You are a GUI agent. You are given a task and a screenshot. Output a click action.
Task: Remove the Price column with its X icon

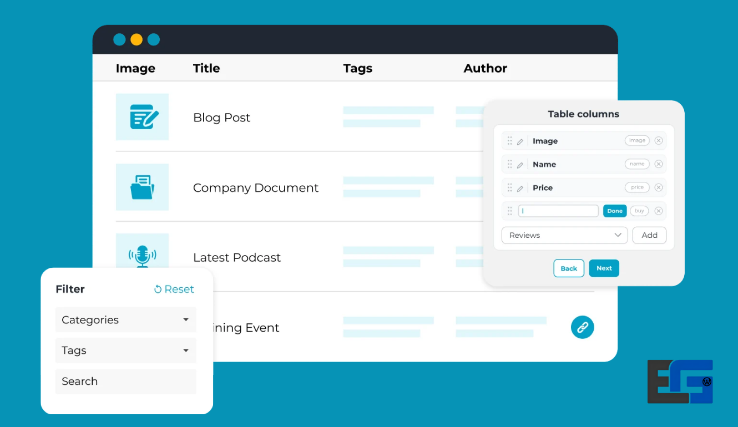click(x=659, y=187)
